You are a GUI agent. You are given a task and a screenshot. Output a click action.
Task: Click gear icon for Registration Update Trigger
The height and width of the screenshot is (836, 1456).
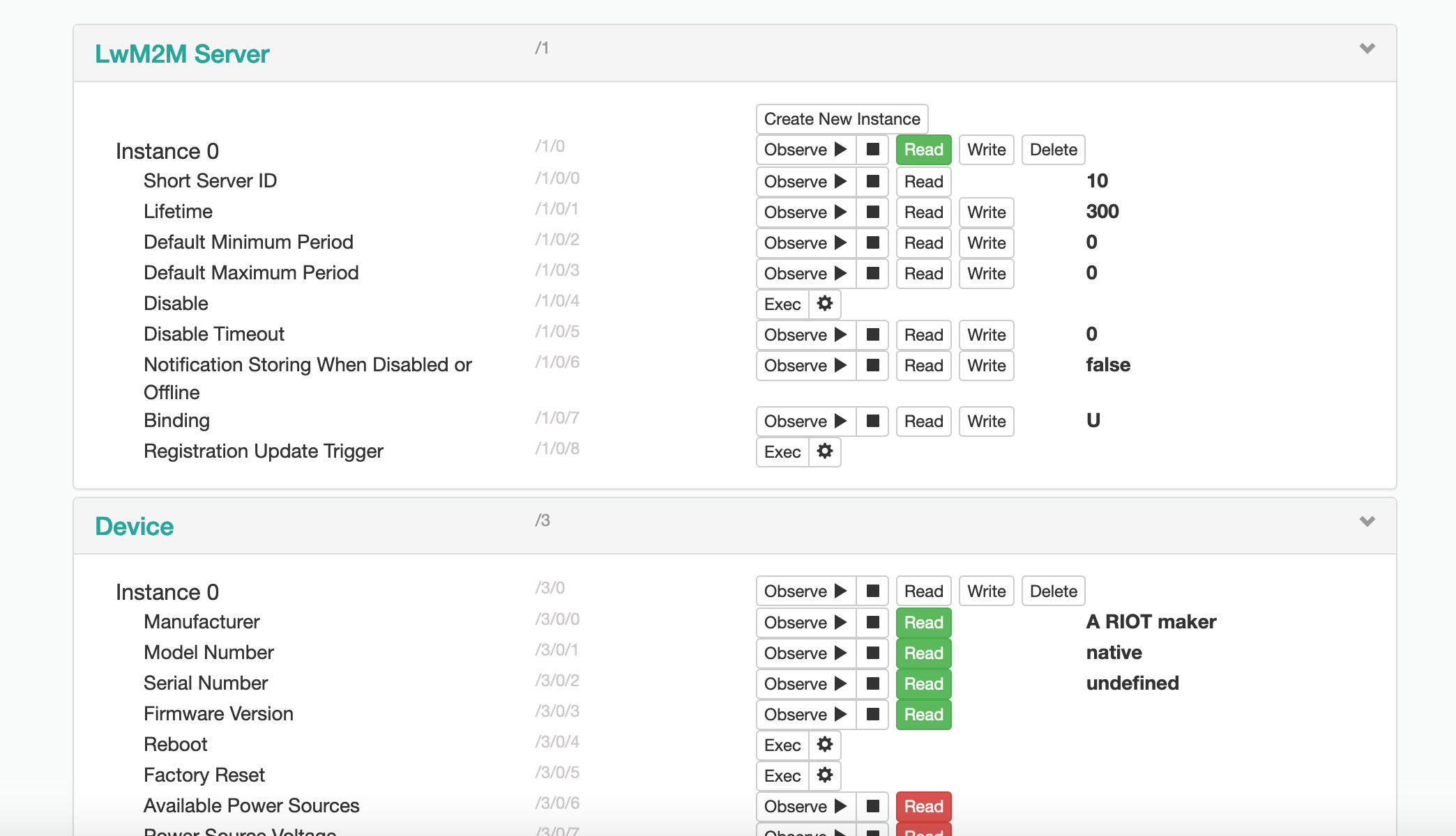point(825,451)
